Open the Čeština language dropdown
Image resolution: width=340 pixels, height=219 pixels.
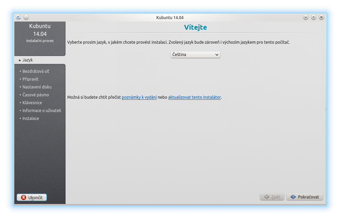[195, 55]
